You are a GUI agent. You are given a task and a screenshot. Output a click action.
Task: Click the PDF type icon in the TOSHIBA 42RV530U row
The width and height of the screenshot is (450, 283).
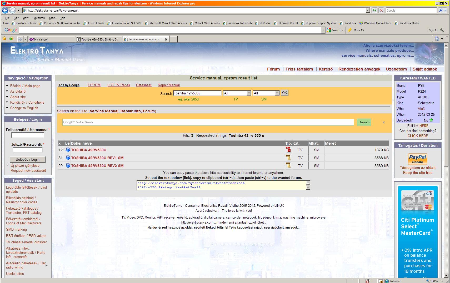click(x=288, y=150)
